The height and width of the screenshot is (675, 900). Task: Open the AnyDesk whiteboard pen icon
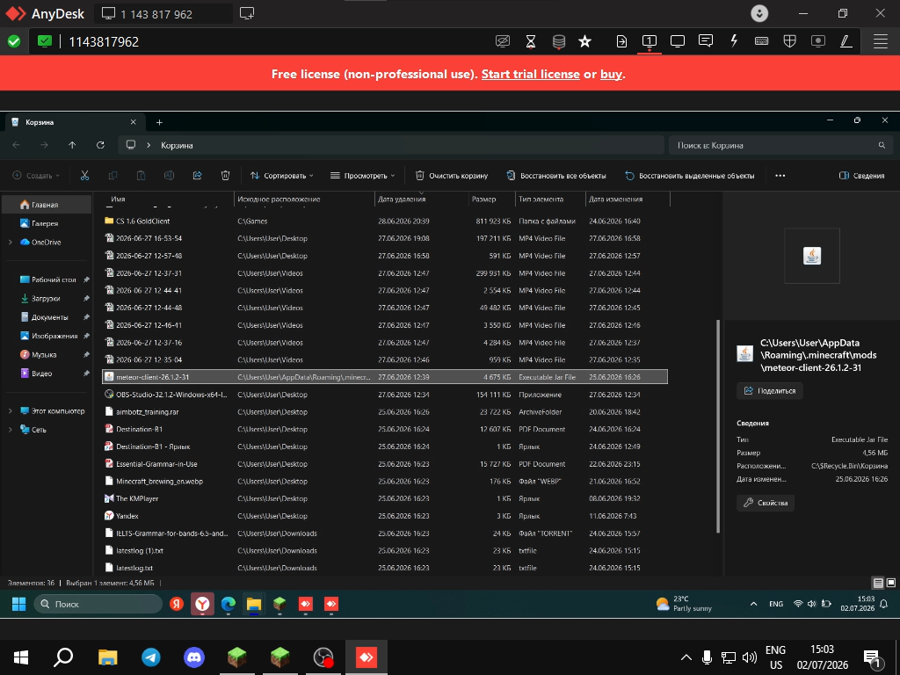846,41
